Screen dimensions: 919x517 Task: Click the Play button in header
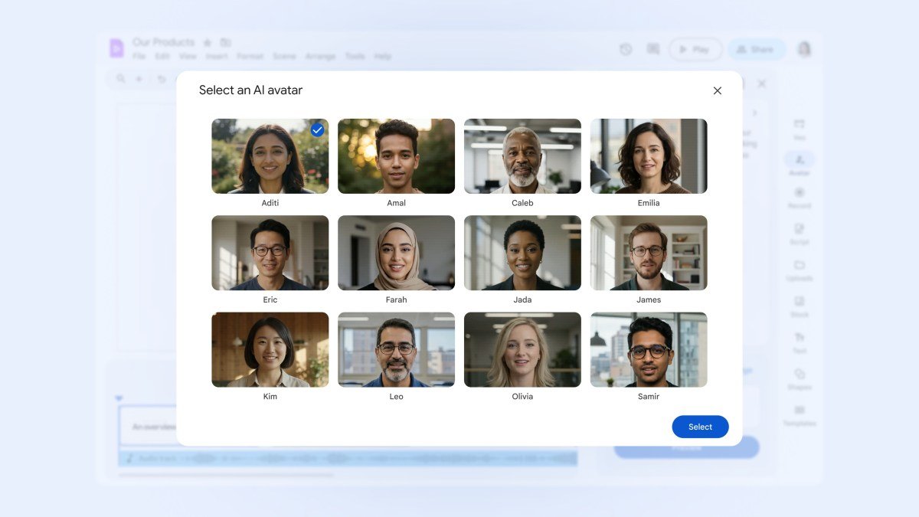click(x=695, y=49)
